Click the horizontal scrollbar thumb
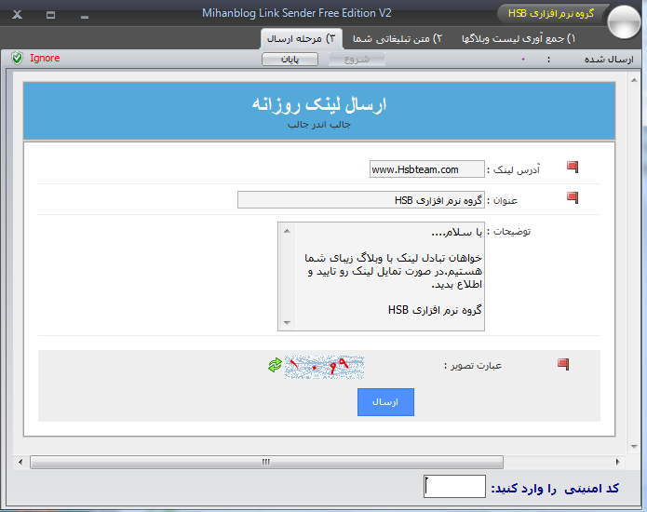Image resolution: width=647 pixels, height=512 pixels. (268, 462)
